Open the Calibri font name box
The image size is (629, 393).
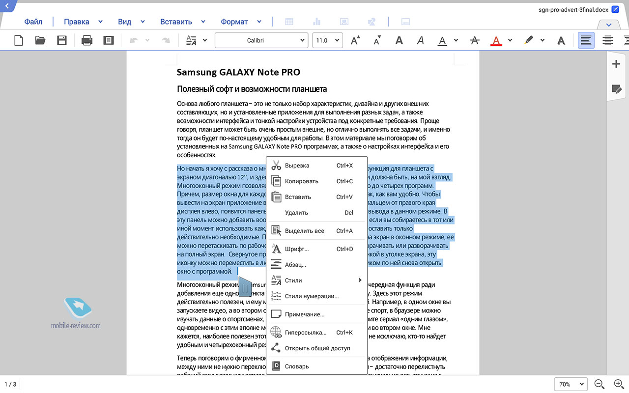(x=261, y=40)
